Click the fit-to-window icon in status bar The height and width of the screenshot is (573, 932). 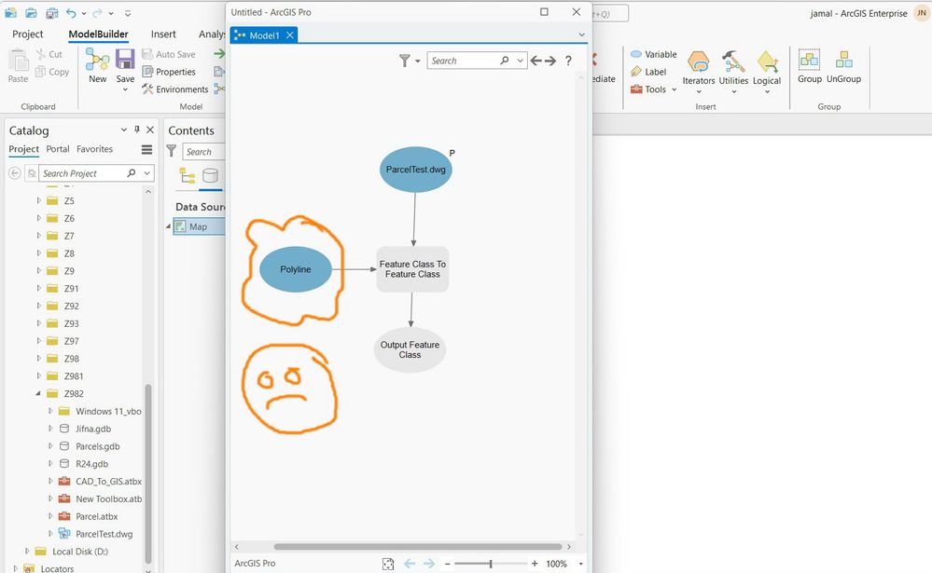[x=388, y=564]
